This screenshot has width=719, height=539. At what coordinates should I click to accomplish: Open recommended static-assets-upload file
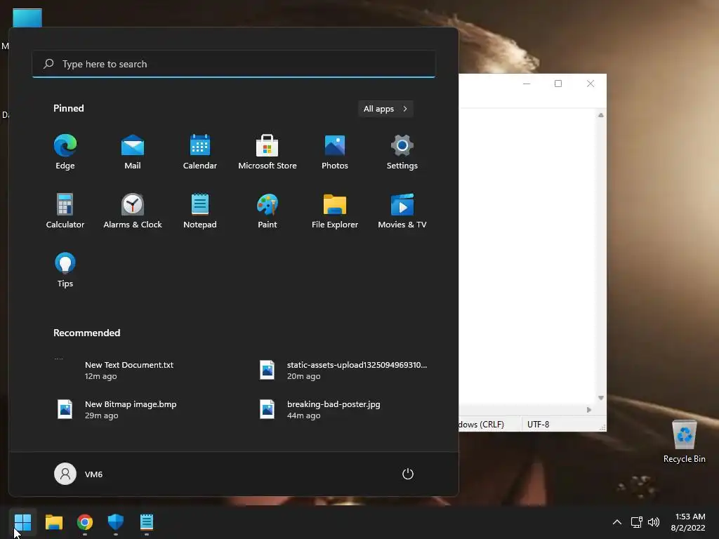tap(344, 371)
